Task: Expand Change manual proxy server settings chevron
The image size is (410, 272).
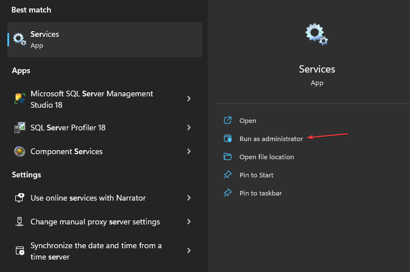Action: (x=189, y=222)
